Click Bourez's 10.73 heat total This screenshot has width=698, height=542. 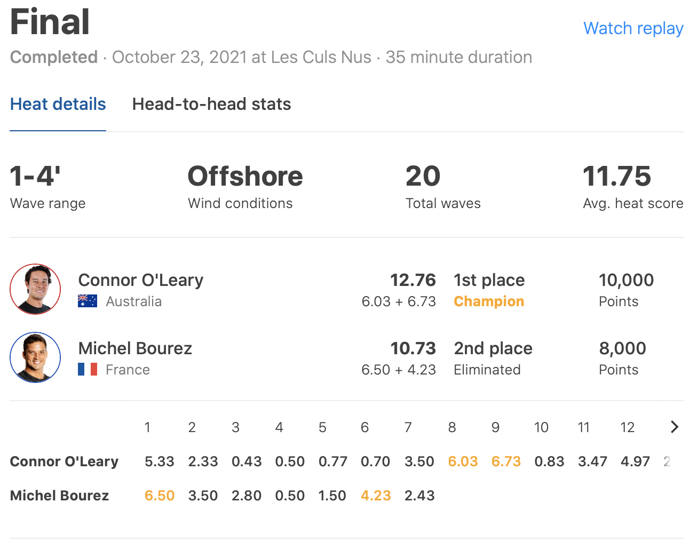pos(413,348)
